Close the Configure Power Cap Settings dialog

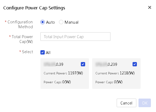(150, 8)
